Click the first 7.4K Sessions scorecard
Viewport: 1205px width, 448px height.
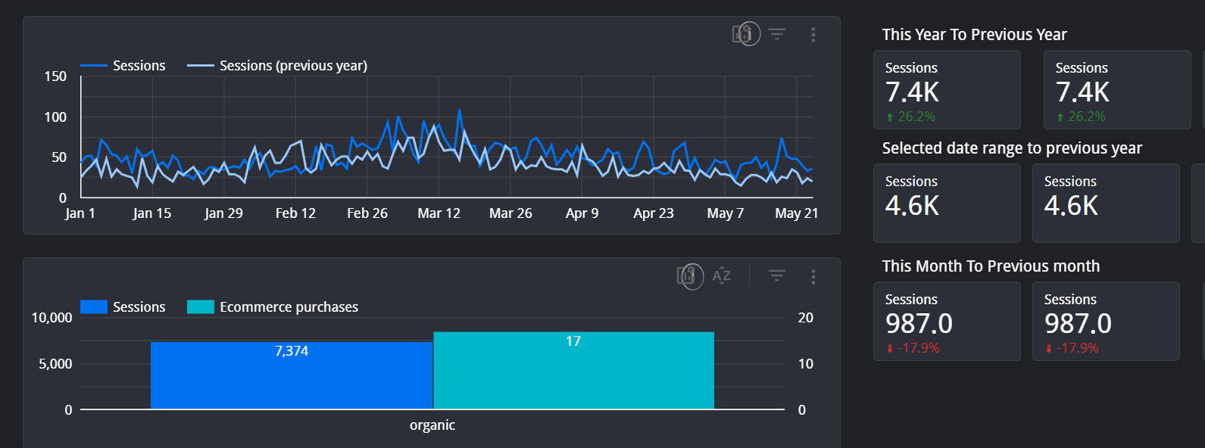pyautogui.click(x=947, y=89)
